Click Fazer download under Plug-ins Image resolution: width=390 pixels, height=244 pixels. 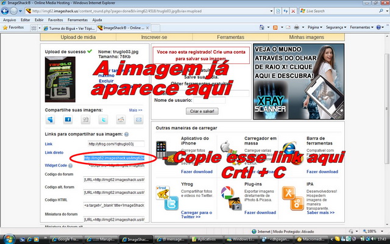tap(260, 212)
